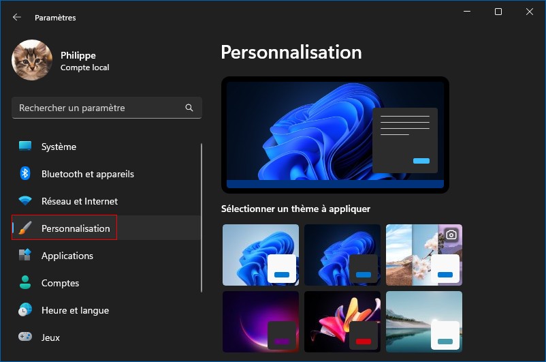The image size is (546, 362).
Task: Click the search magnifier icon
Action: pyautogui.click(x=189, y=108)
